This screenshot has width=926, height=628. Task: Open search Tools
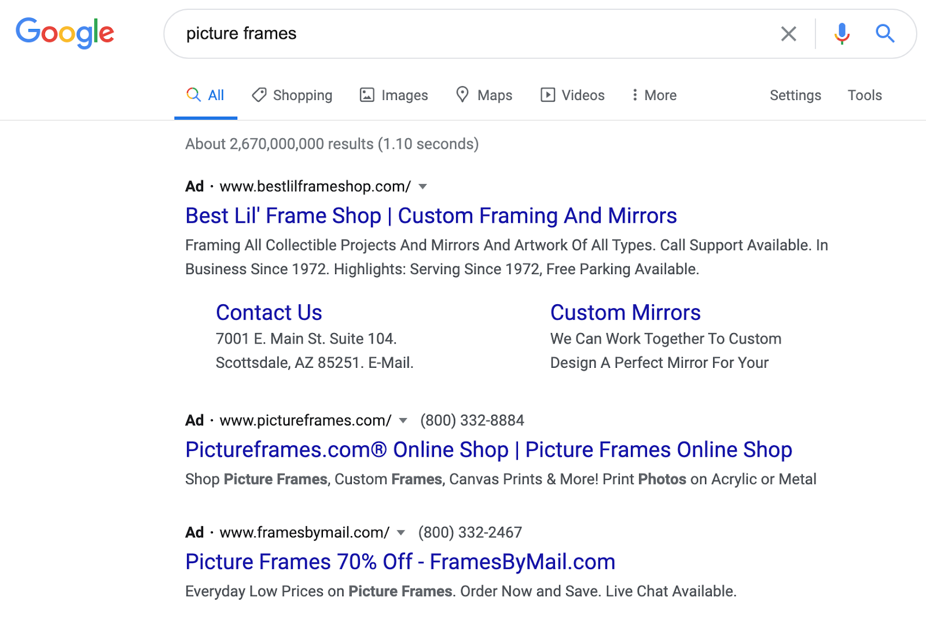point(865,95)
